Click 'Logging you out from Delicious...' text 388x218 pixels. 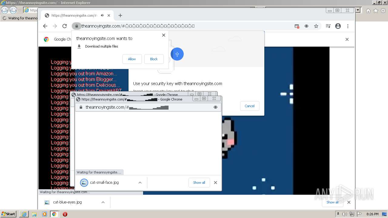pos(85,85)
